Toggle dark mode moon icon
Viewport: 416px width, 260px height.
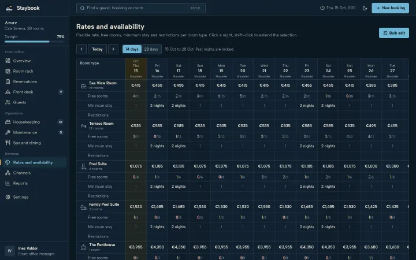click(365, 8)
